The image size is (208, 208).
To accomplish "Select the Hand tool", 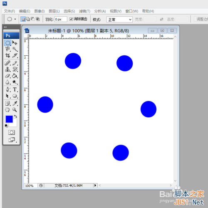I will tap(7, 110).
